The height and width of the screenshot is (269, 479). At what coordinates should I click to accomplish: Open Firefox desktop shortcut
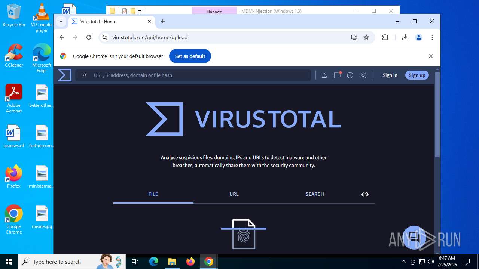coord(14,176)
